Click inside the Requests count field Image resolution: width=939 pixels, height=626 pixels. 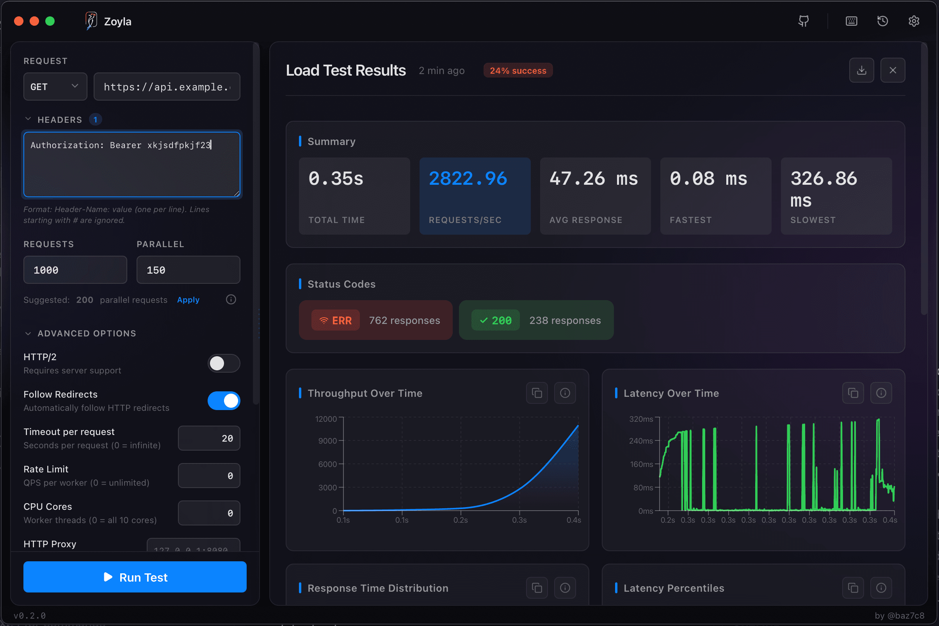click(75, 269)
